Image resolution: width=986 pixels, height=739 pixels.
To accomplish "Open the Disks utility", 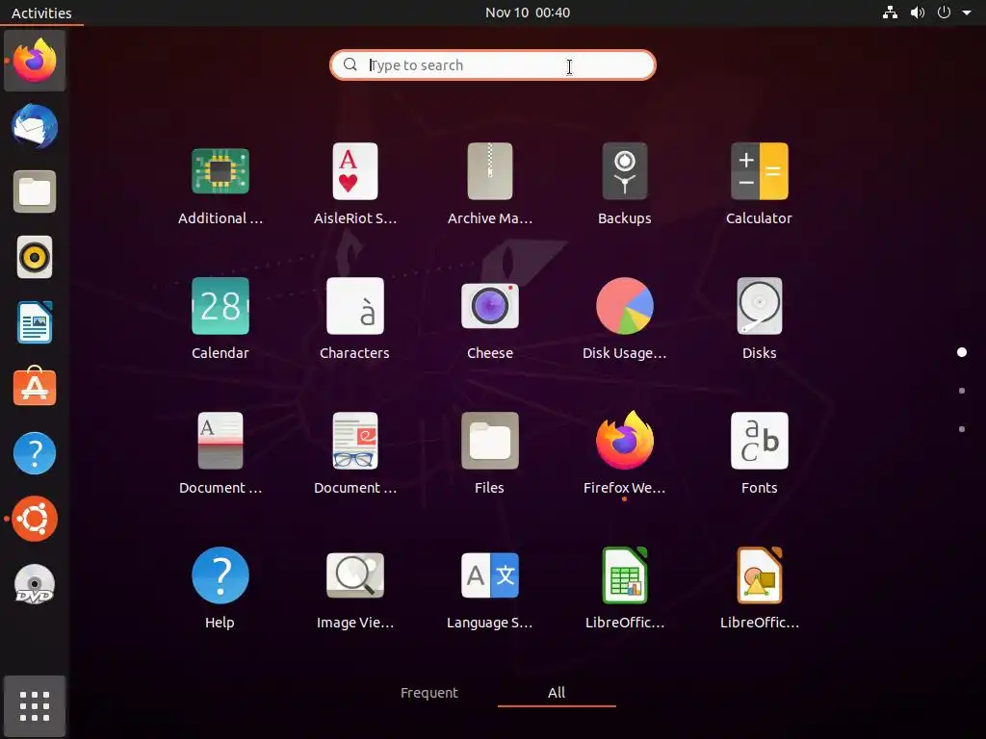I will pyautogui.click(x=759, y=306).
